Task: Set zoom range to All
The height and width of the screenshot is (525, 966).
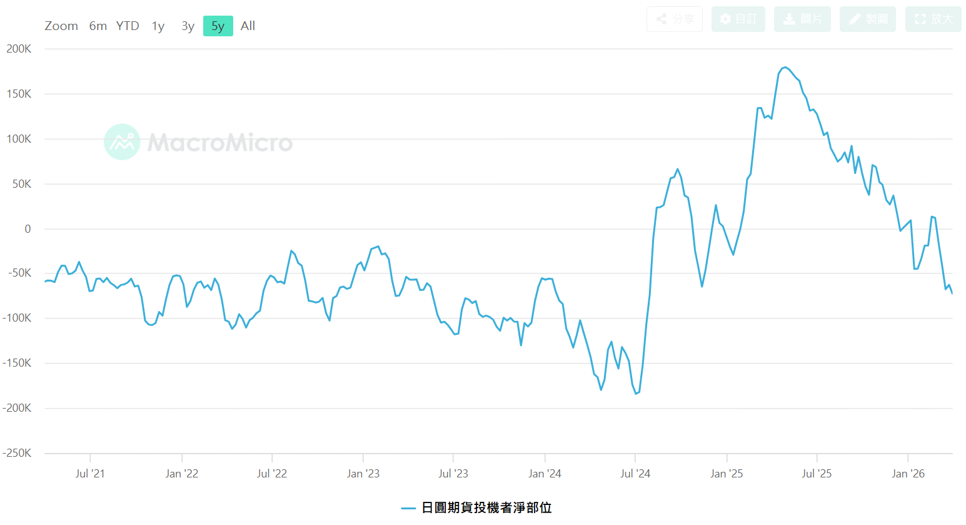Action: tap(248, 26)
